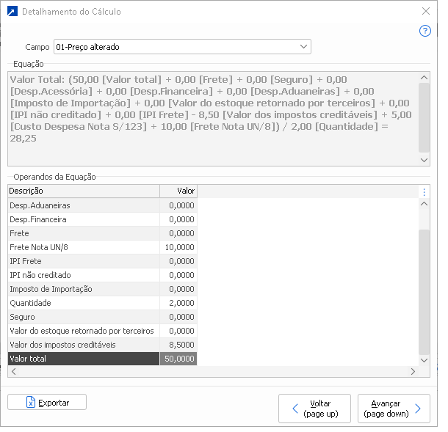Screen dimensions: 448x432
Task: Open table options three-dot menu
Action: pos(424,192)
